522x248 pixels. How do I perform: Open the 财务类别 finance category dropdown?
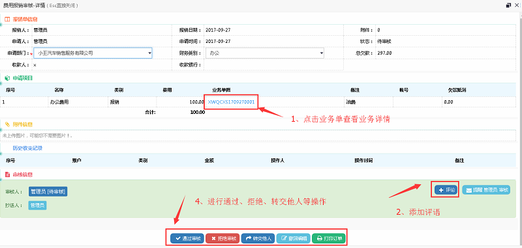click(x=265, y=53)
